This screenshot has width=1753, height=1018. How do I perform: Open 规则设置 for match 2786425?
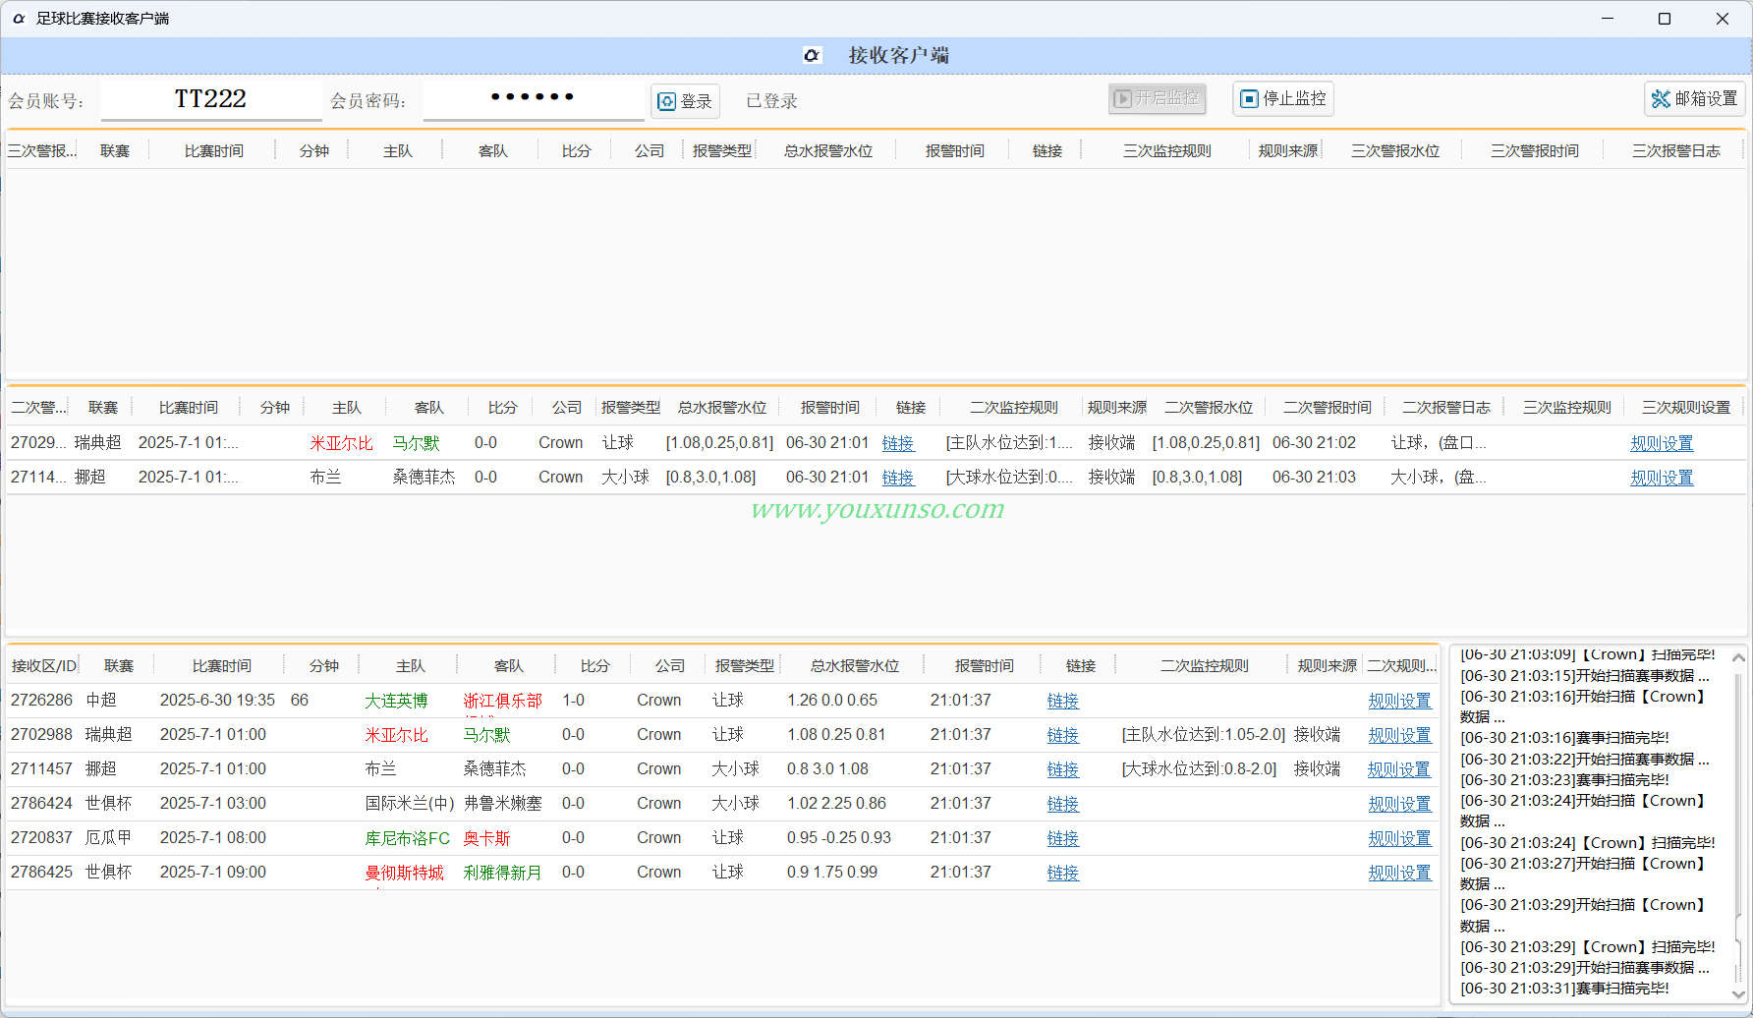click(x=1399, y=873)
